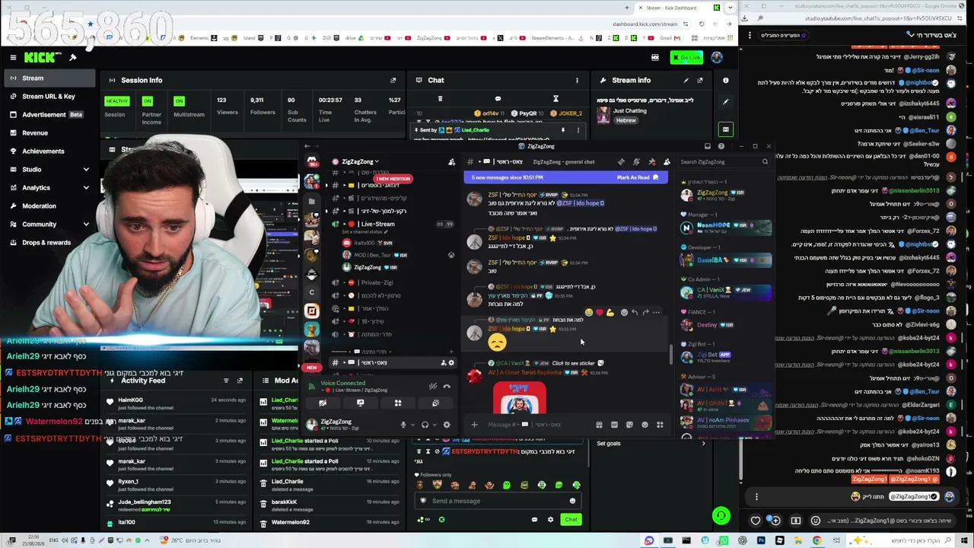Add heart reaction to hovered Discord message
974x548 pixels.
(x=599, y=312)
